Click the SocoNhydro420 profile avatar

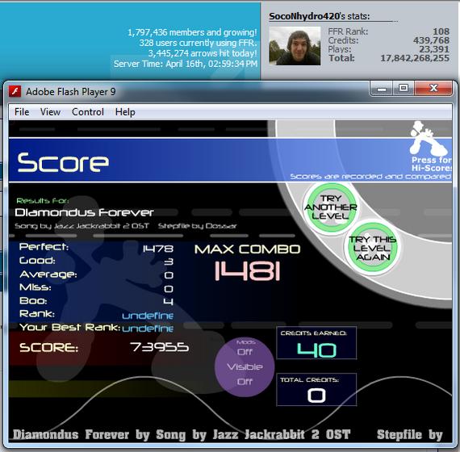[295, 46]
